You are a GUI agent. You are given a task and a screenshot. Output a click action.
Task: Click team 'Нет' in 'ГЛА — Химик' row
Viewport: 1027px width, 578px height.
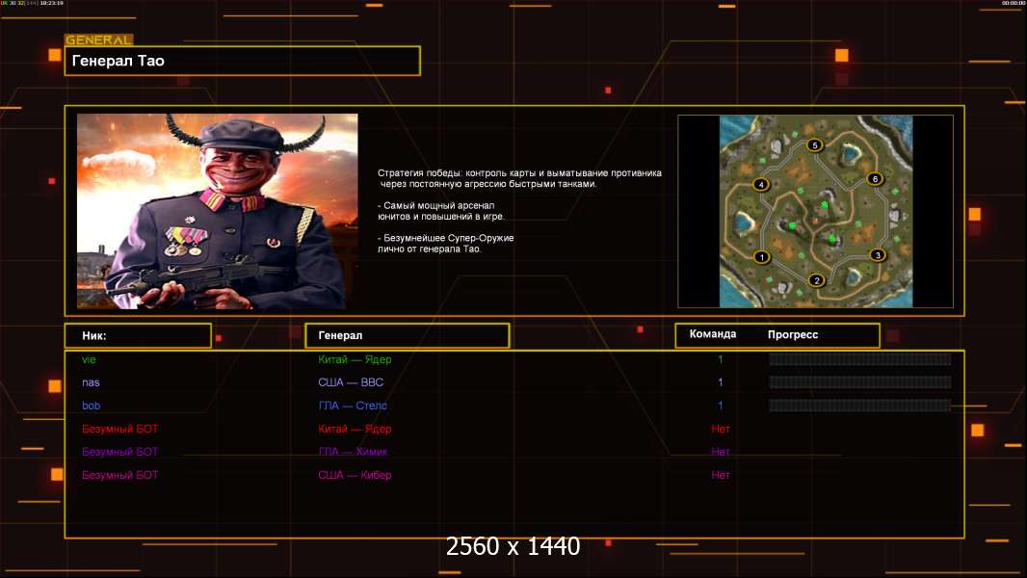coord(721,452)
